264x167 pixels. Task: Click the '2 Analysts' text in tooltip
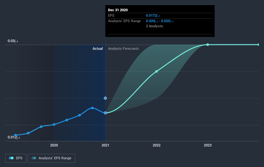[154, 26]
